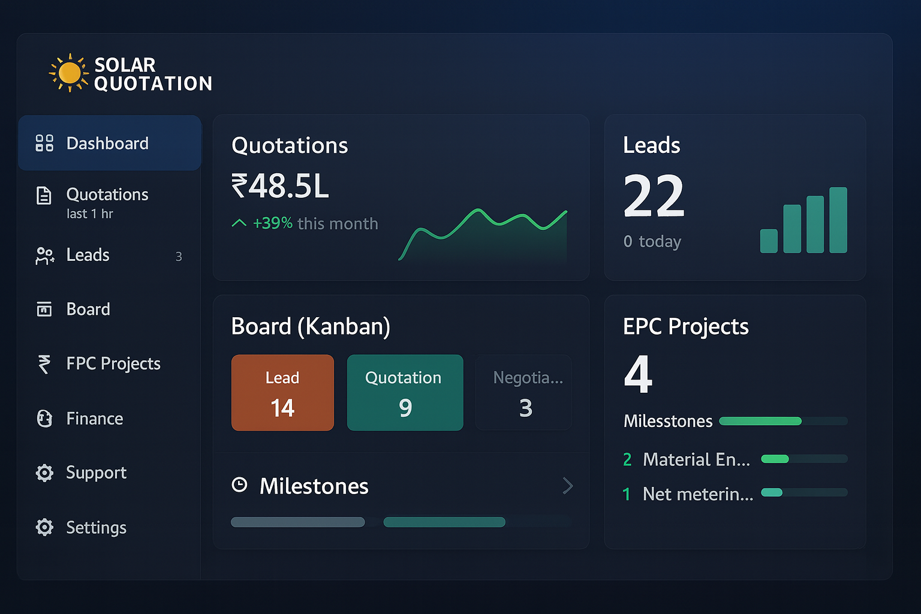The width and height of the screenshot is (921, 614).
Task: Select the green Quotation 9 card
Action: coord(405,393)
